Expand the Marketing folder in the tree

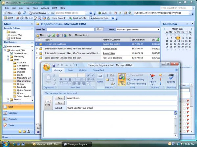[x=8, y=56]
